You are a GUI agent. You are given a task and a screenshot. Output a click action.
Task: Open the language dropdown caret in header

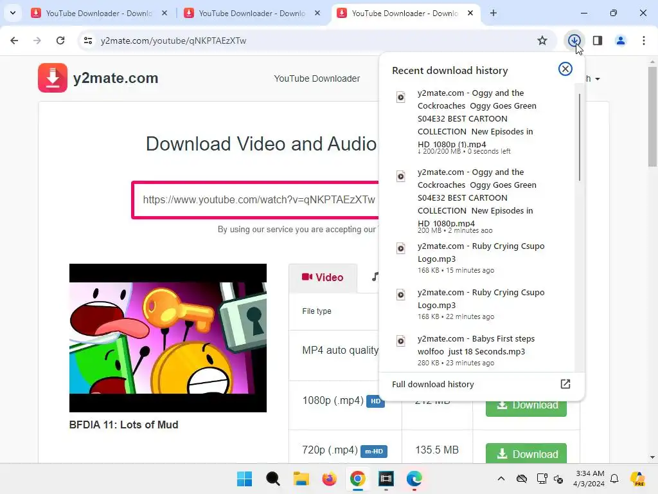598,79
